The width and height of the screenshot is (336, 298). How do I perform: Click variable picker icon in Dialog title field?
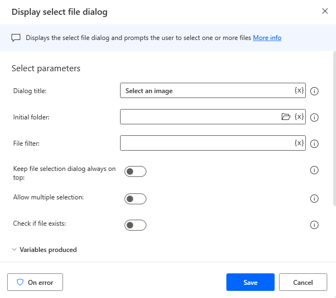click(299, 90)
